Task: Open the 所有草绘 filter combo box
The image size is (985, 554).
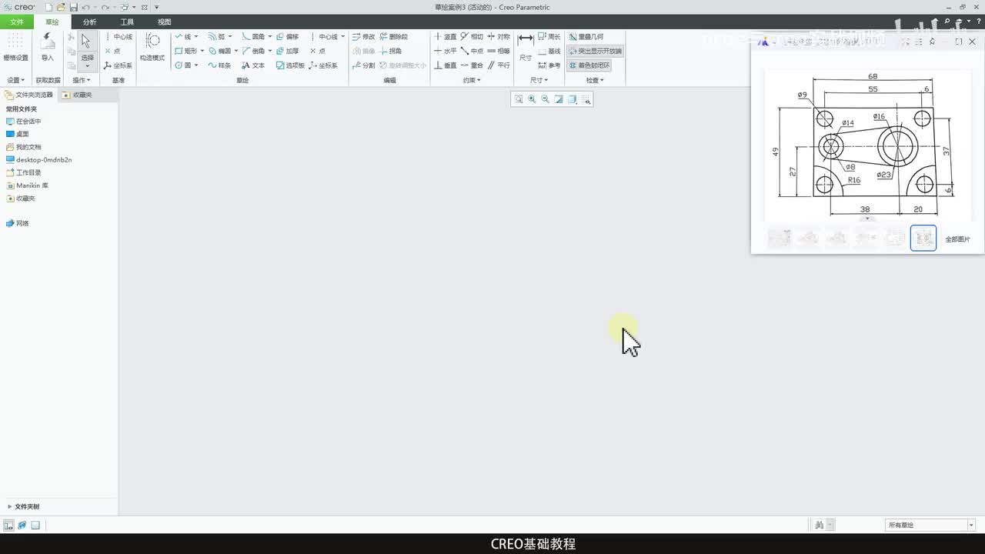Action: click(x=930, y=525)
